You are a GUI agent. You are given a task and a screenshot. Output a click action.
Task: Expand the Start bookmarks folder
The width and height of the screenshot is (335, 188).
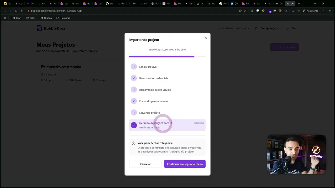click(x=16, y=18)
